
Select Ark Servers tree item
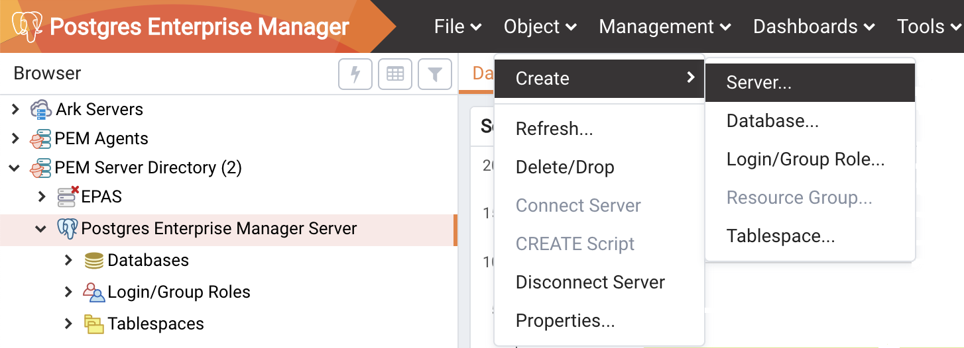[99, 109]
